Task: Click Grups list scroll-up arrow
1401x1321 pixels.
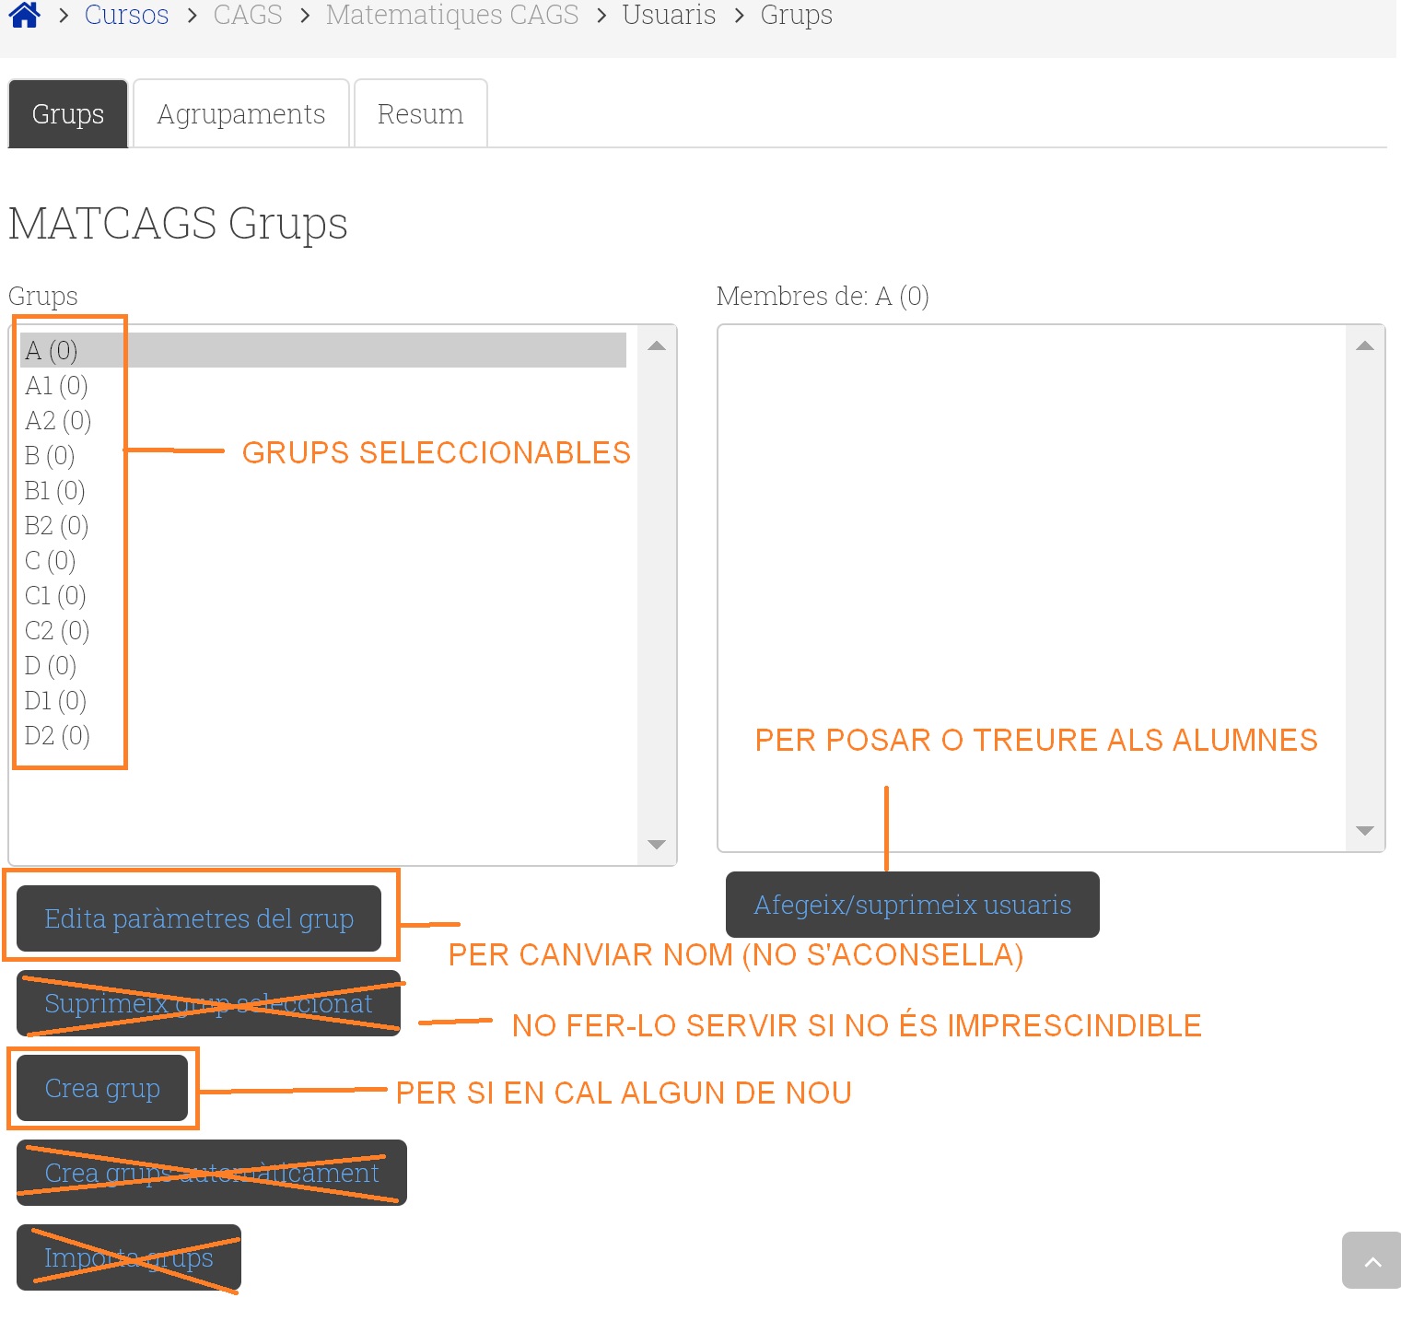Action: tap(657, 346)
